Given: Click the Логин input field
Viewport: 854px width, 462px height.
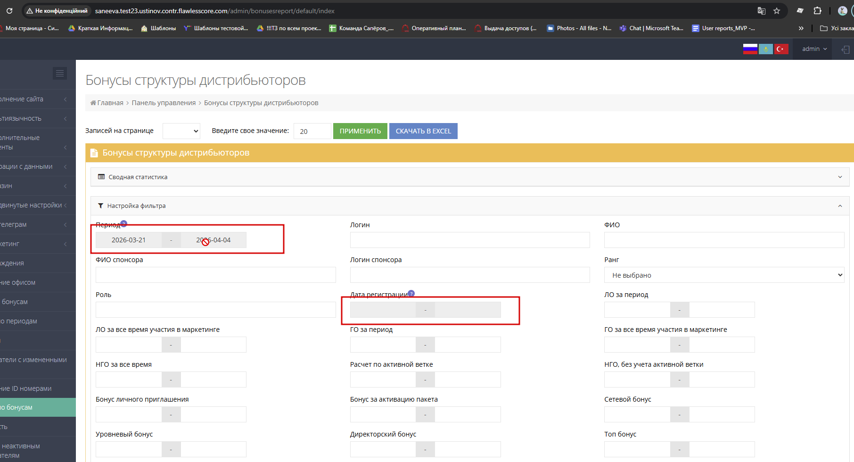Looking at the screenshot, I should click(470, 240).
